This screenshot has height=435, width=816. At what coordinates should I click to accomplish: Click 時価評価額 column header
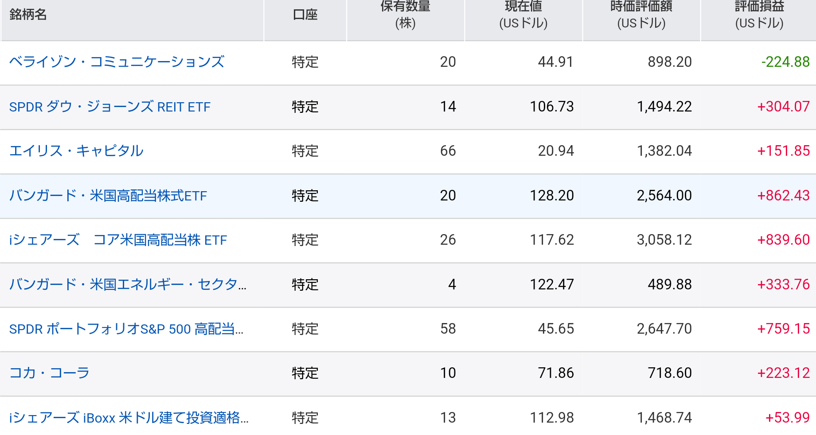(641, 15)
